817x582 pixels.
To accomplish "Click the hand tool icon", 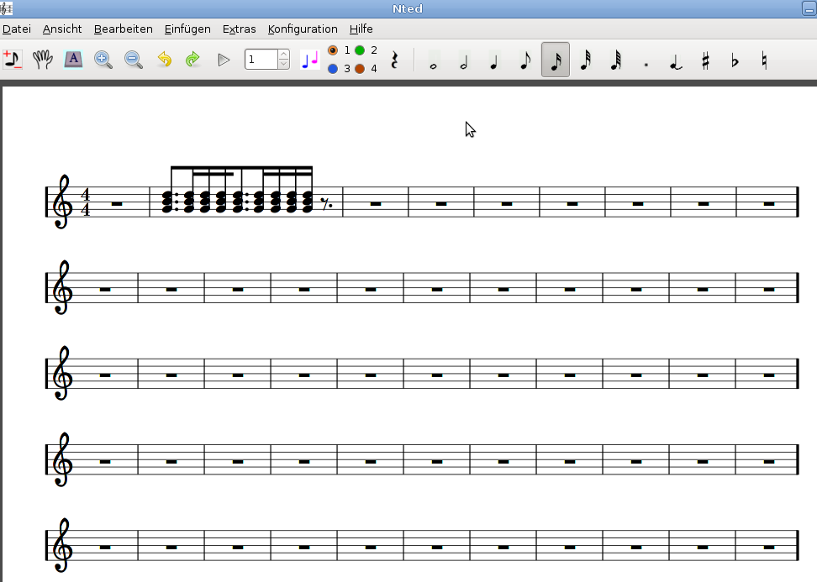I will 43,60.
